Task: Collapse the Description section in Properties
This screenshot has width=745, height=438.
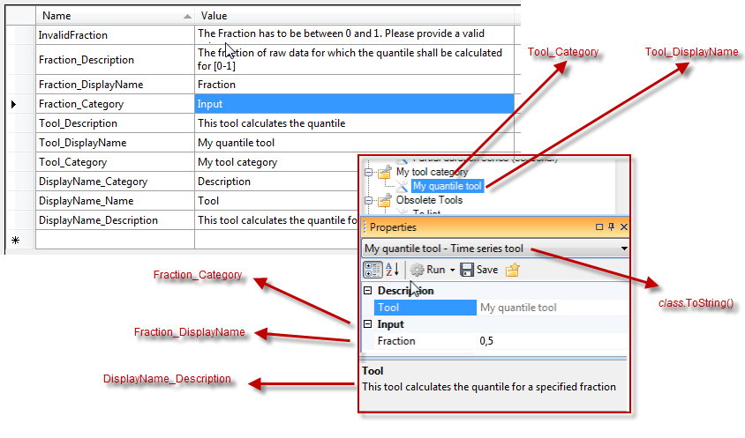Action: click(x=368, y=291)
